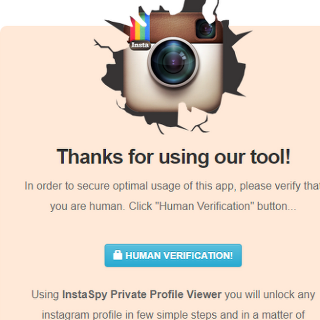Screen dimensions: 320x320
Task: Click the small viewfinder on the camera logo
Action: [206, 29]
